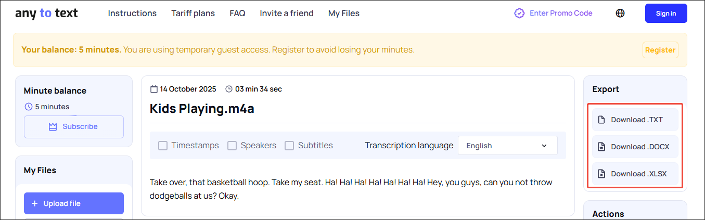This screenshot has height=220, width=705.
Task: Enable the Timestamps checkbox
Action: click(x=163, y=146)
